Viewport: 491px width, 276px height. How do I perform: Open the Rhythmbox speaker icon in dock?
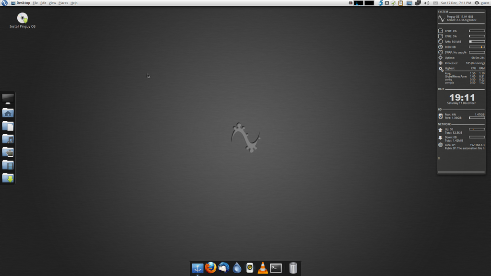pos(250,268)
